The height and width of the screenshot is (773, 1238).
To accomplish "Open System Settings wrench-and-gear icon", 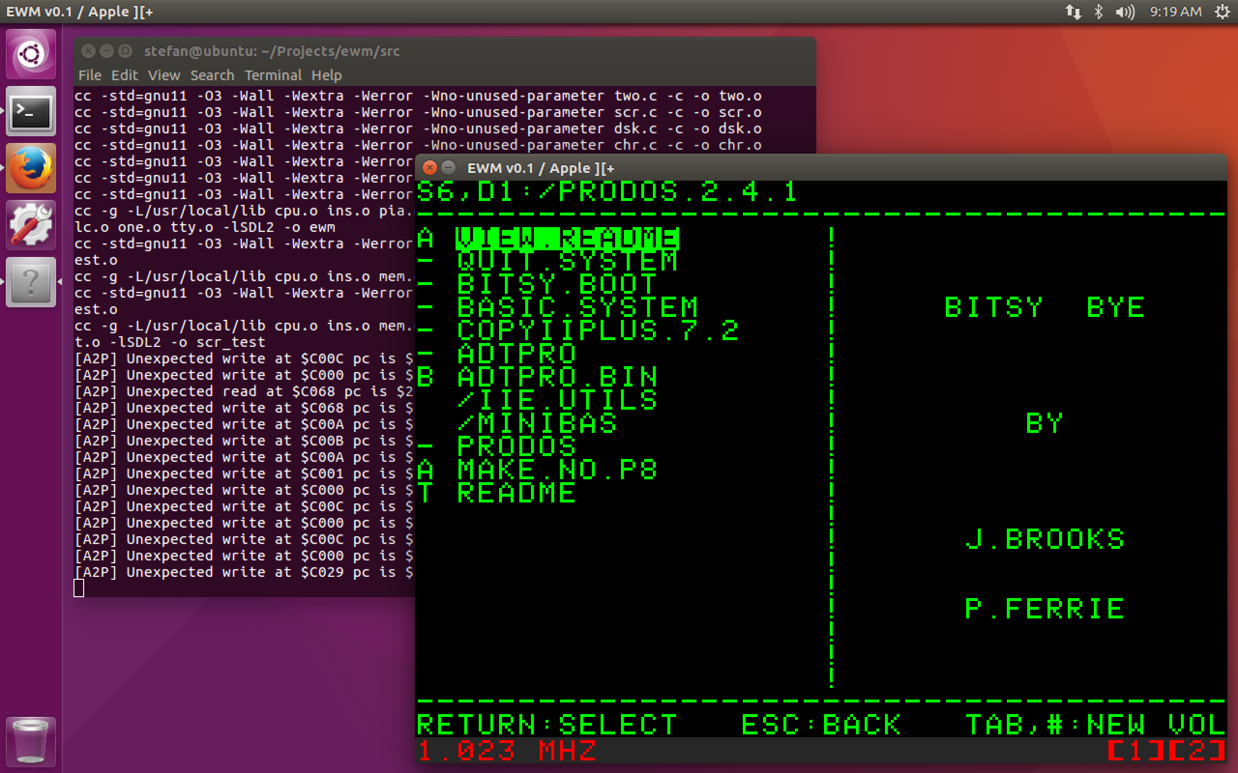I will tap(30, 225).
